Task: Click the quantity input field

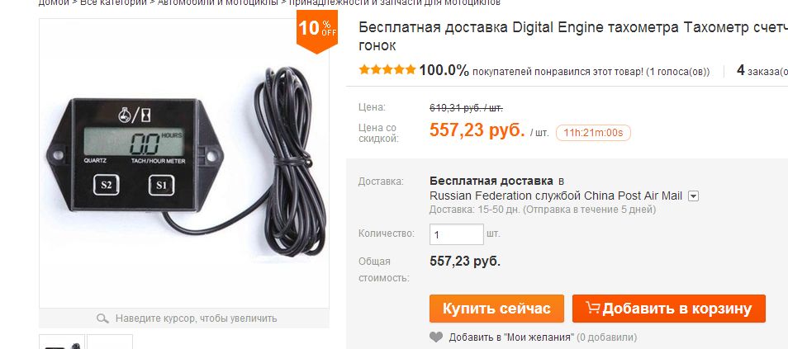Action: point(456,234)
